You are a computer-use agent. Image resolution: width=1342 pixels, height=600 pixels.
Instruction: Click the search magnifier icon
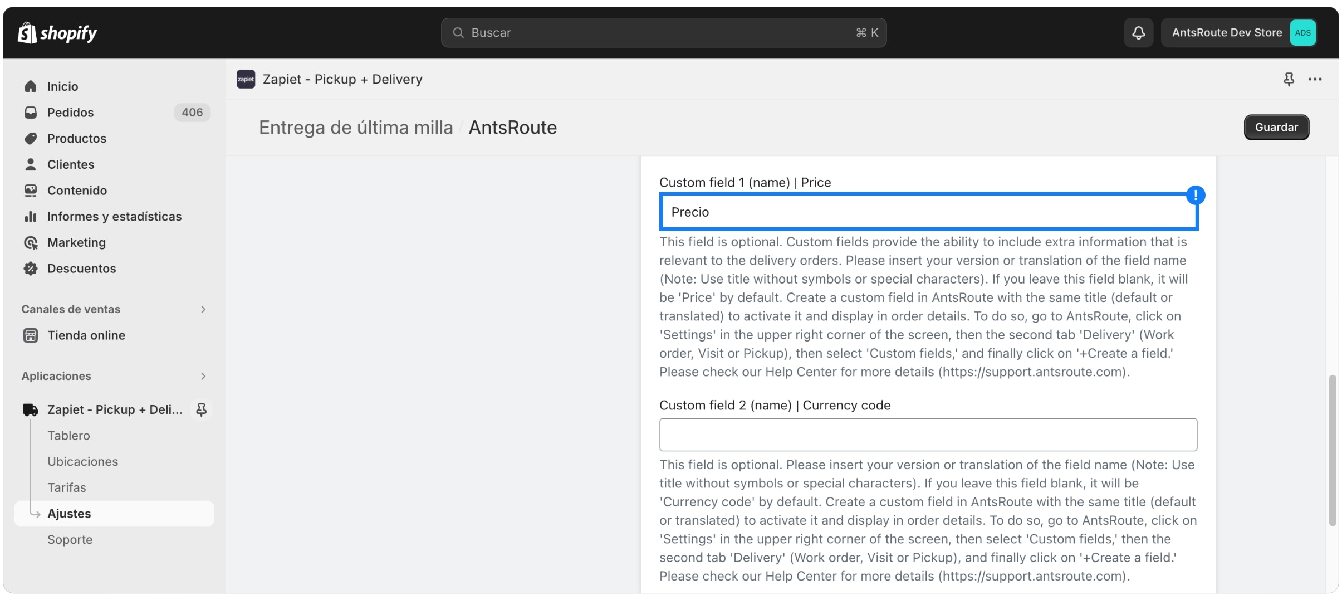(x=458, y=33)
